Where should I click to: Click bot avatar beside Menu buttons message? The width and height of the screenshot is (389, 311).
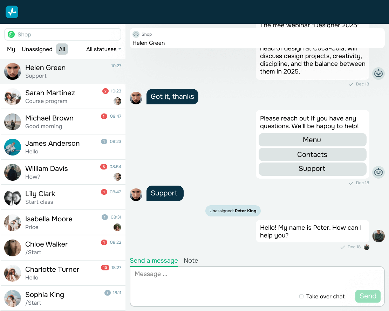coord(378,172)
